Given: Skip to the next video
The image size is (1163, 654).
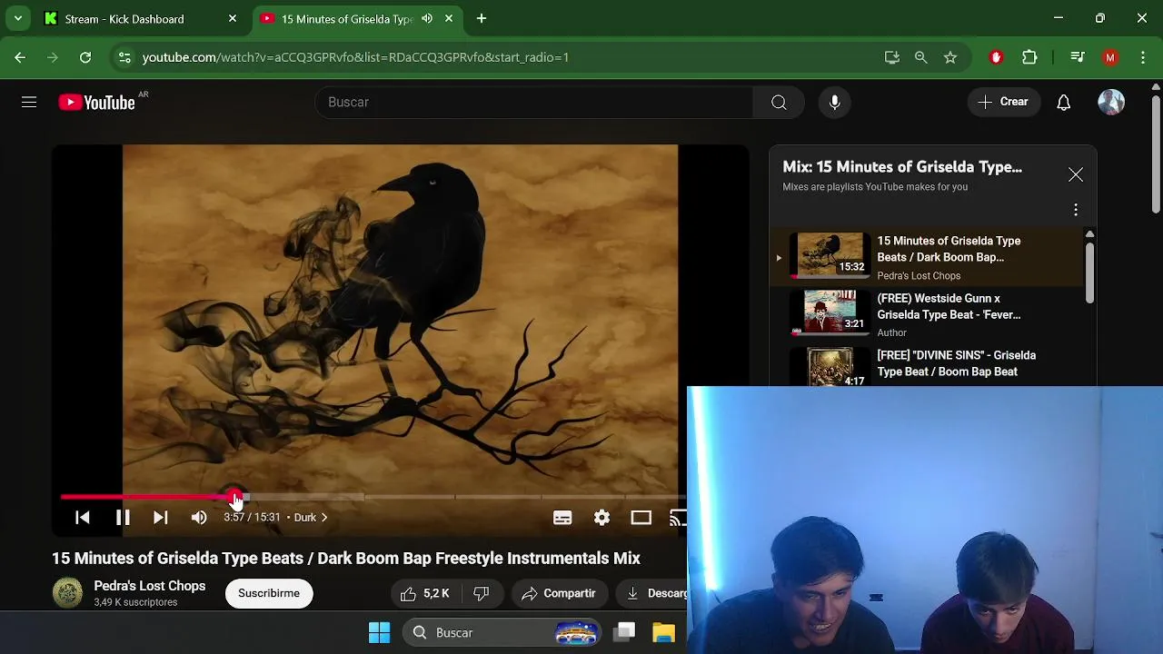Looking at the screenshot, I should (160, 518).
